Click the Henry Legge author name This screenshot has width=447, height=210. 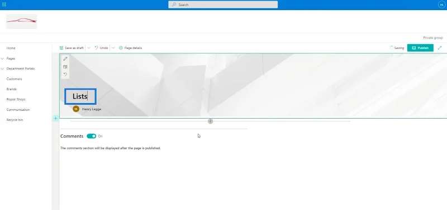(x=92, y=109)
